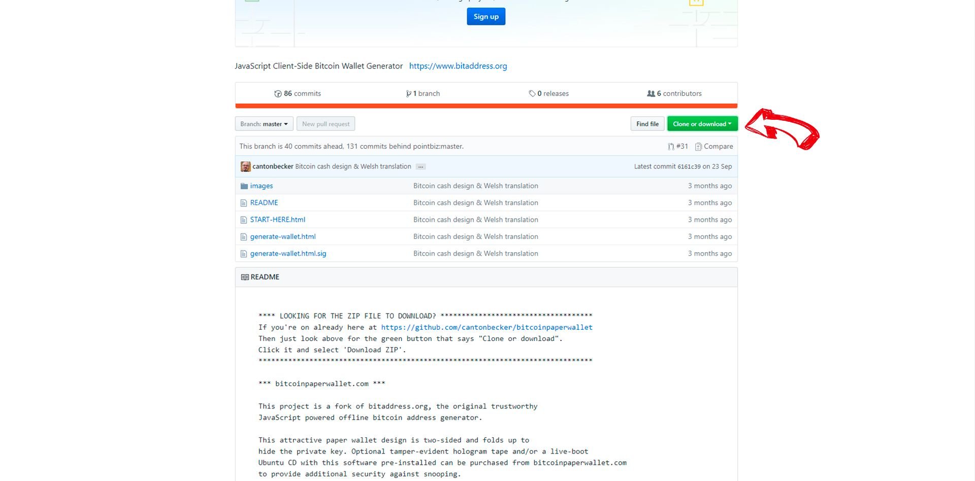The height and width of the screenshot is (481, 975).
Task: Open the generate-wallet.html.sig file
Action: pyautogui.click(x=288, y=253)
